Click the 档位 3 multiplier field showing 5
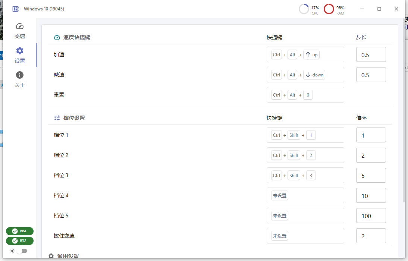Viewport: 408px width, 261px height. coord(371,175)
